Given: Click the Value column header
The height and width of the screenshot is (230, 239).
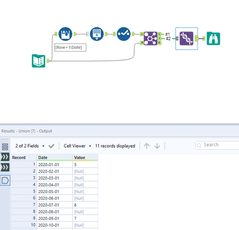Looking at the screenshot, I should click(85, 157).
